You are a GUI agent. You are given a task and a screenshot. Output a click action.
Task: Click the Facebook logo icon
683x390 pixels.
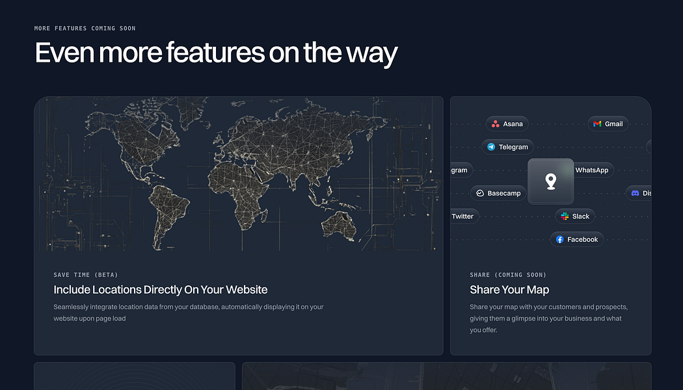(559, 239)
